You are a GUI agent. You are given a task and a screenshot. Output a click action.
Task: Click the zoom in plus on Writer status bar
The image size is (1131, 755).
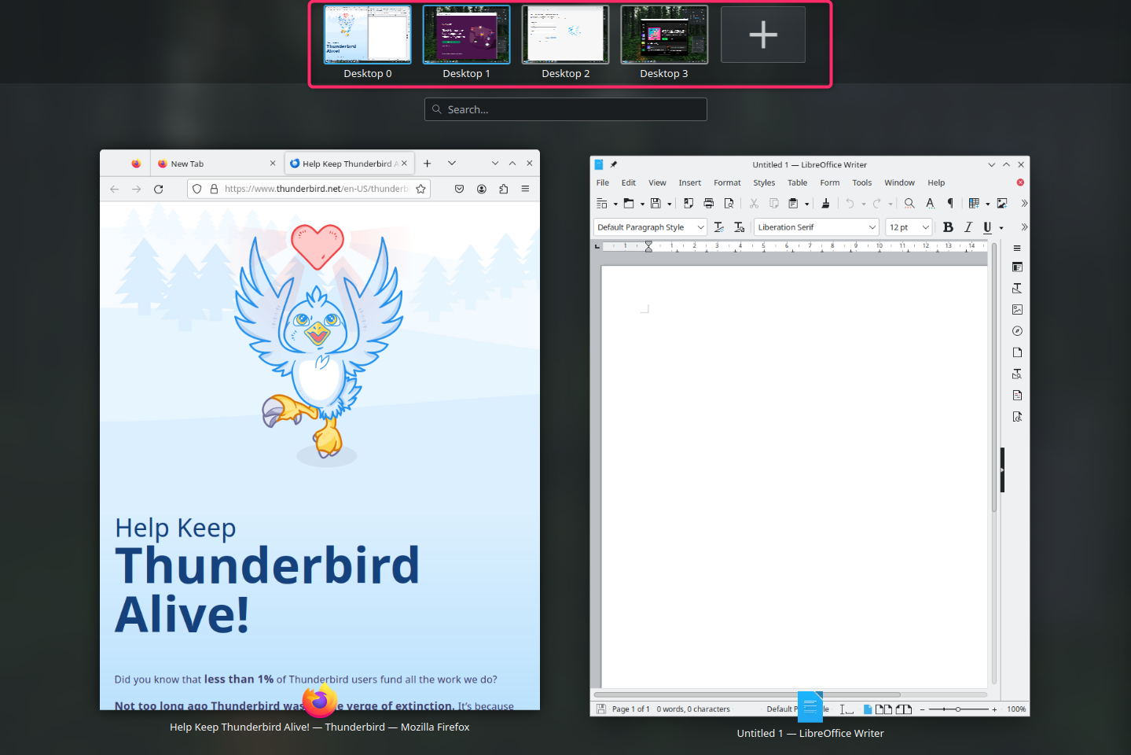tap(994, 709)
